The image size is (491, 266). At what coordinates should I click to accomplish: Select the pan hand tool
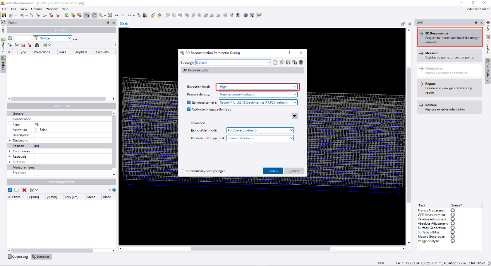(94, 15)
